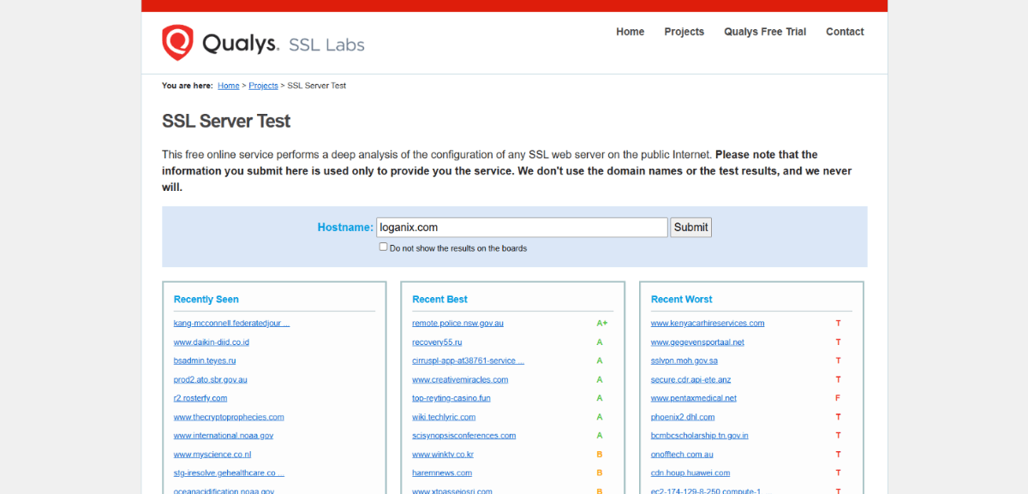Open www.international.noaa.gov link
The height and width of the screenshot is (494, 1028).
tap(224, 436)
